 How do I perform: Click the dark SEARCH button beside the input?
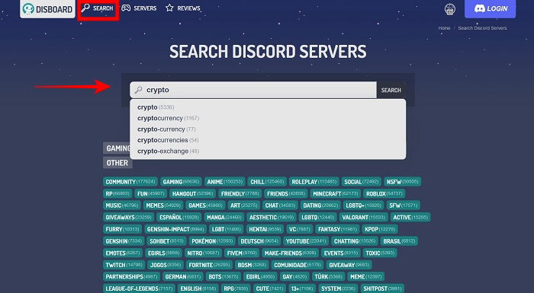pyautogui.click(x=391, y=90)
